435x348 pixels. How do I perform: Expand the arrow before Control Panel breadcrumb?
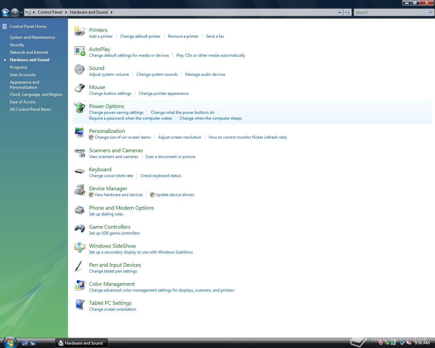coord(34,12)
